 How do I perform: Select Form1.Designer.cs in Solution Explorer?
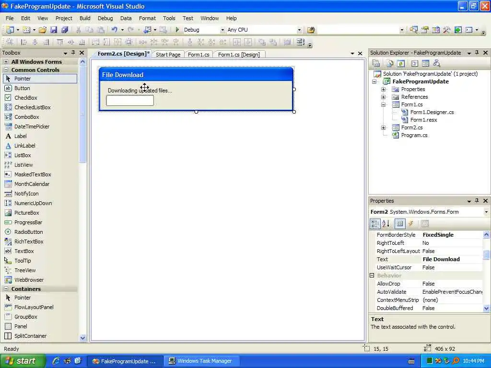click(432, 112)
